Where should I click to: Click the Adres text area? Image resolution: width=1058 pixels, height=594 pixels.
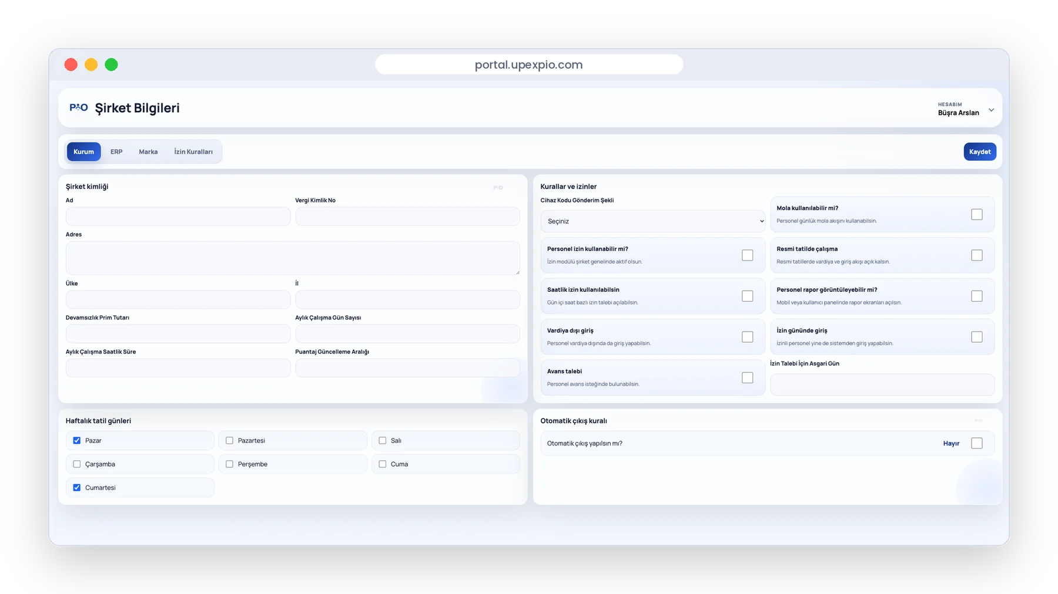(x=293, y=258)
